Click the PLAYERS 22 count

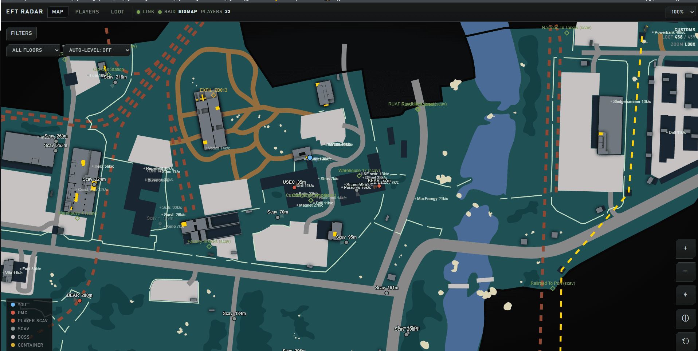(216, 12)
